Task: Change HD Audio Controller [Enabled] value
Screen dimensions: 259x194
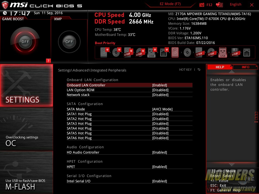Action: (160, 152)
